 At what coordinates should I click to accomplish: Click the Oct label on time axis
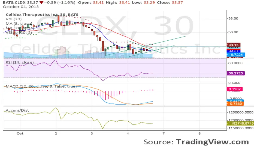(20, 134)
